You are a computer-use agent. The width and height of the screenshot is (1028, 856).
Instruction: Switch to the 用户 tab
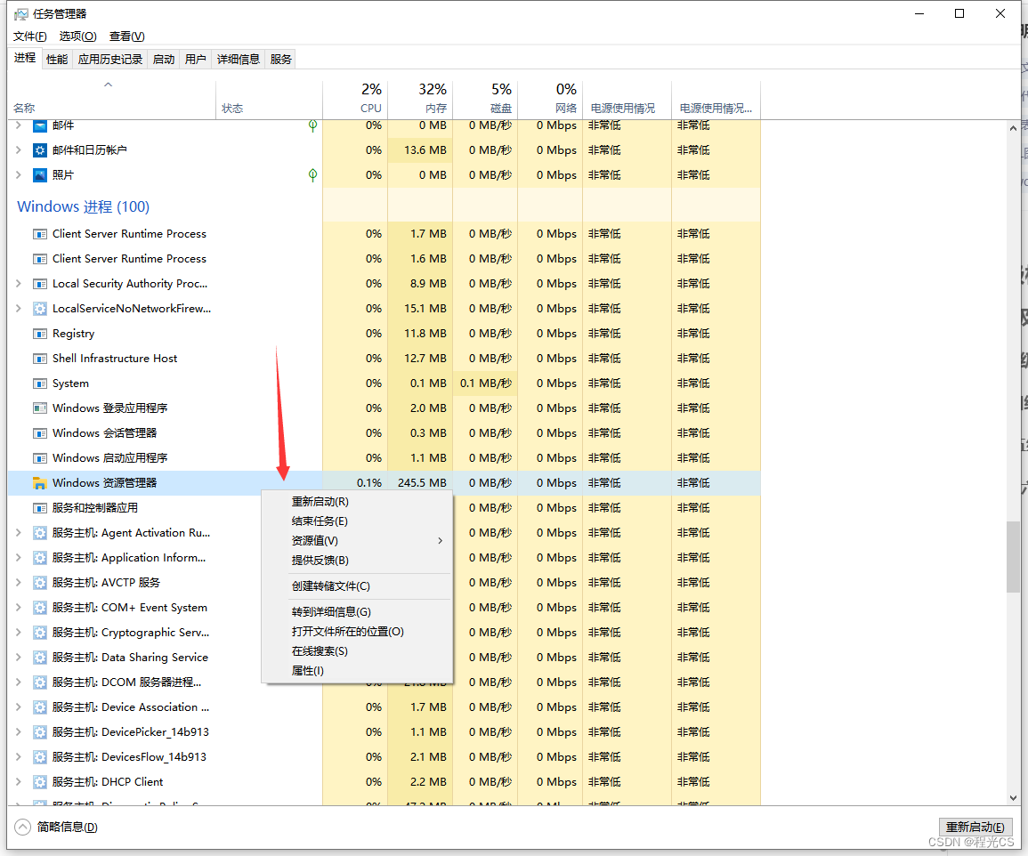(x=196, y=59)
